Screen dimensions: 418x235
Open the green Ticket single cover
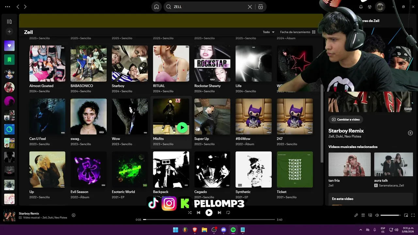(x=295, y=169)
